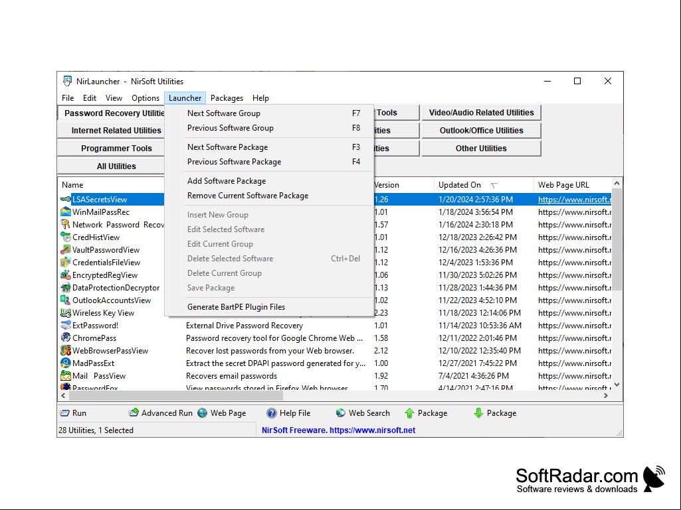681x510 pixels.
Task: Open the NirSoft Freeware link in status bar
Action: click(339, 430)
